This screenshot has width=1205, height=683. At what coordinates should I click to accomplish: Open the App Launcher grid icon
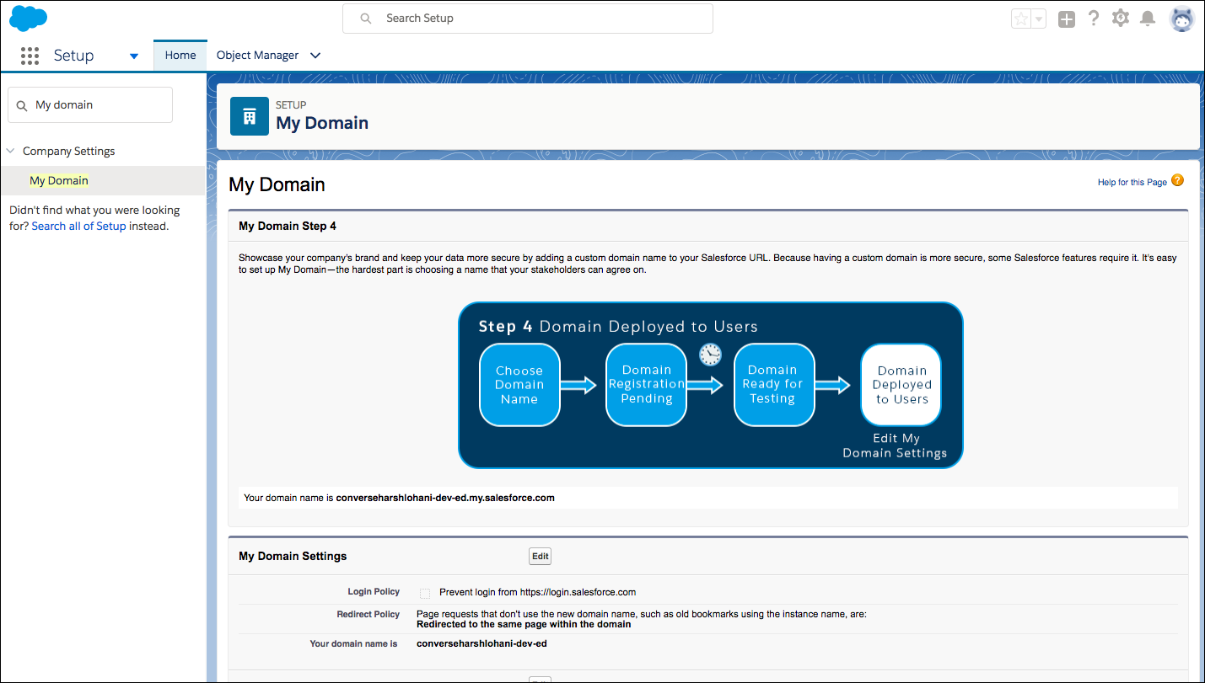30,56
